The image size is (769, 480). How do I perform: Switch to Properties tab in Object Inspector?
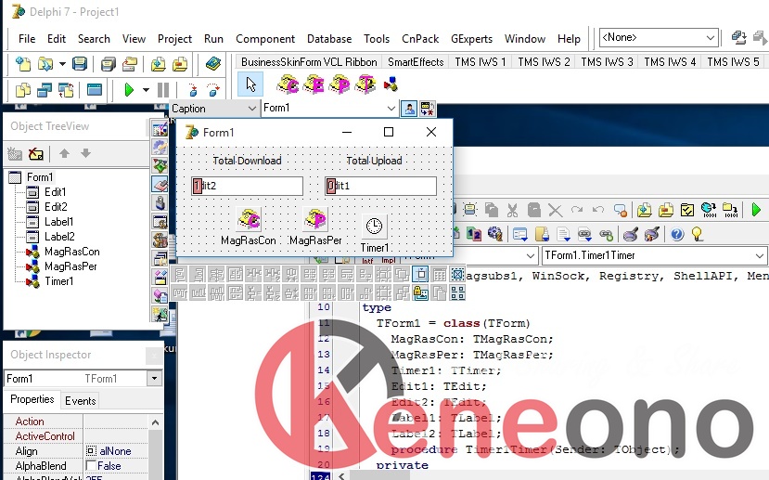coord(32,399)
